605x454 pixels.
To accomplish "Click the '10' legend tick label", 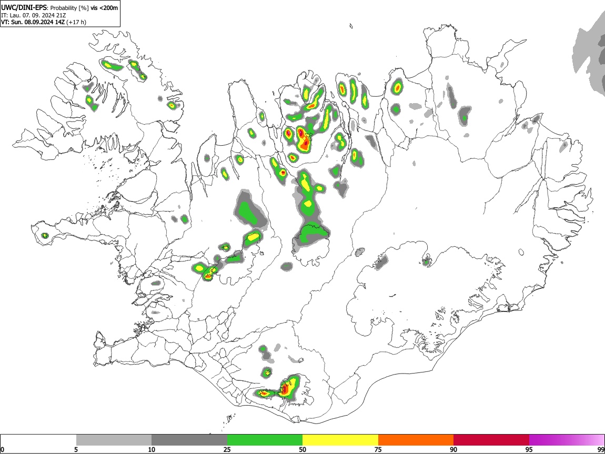I will tap(152, 450).
